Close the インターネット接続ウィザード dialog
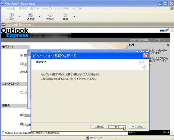The height and width of the screenshot is (140, 174). pos(146,56)
